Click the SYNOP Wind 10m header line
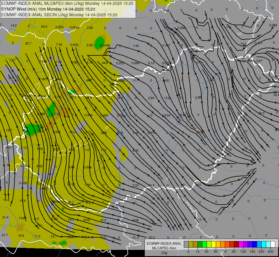 click(48, 9)
